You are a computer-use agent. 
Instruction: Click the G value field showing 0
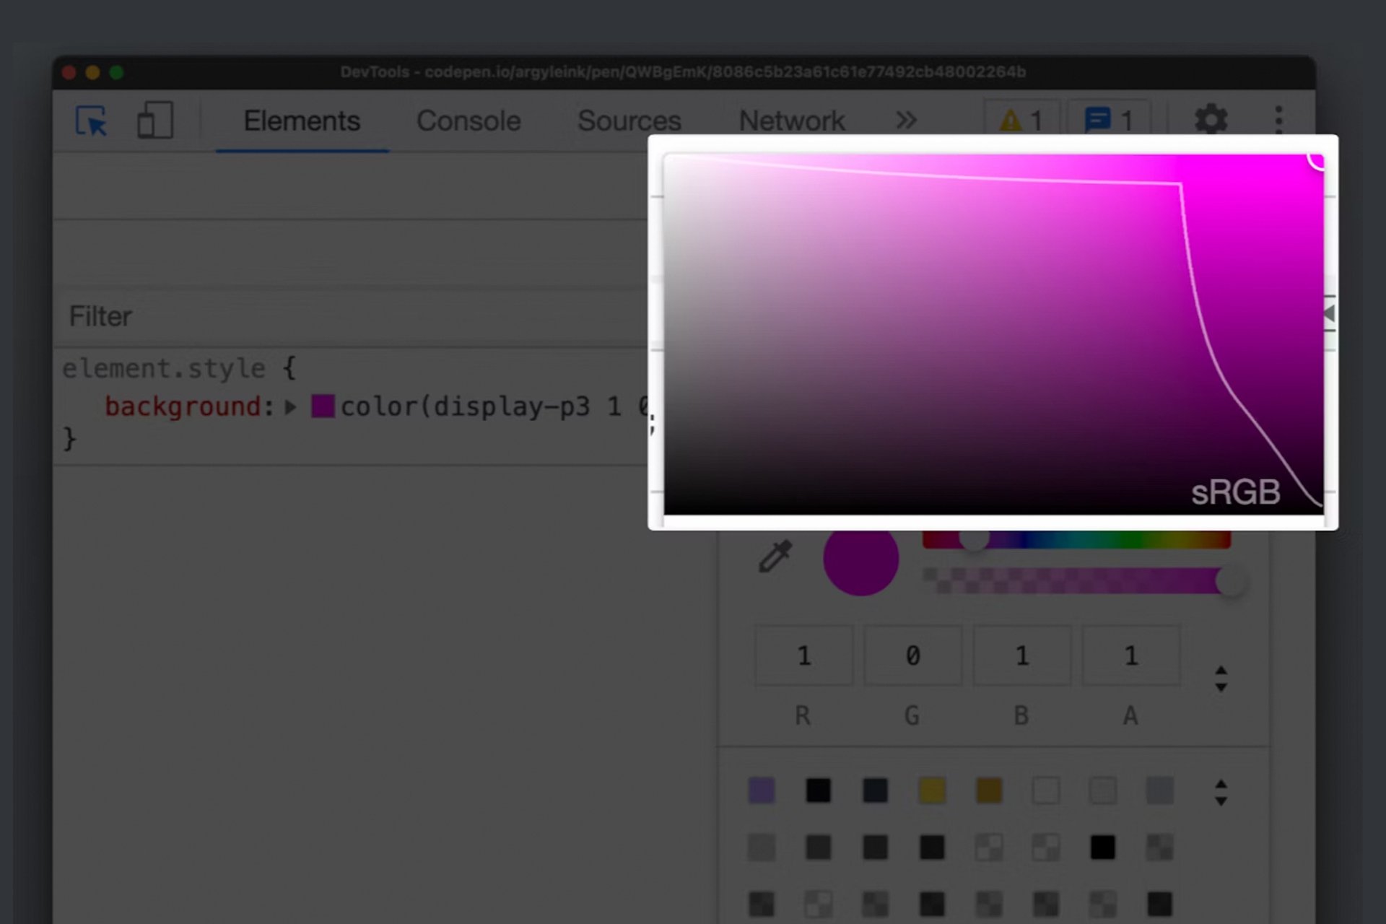click(x=912, y=655)
